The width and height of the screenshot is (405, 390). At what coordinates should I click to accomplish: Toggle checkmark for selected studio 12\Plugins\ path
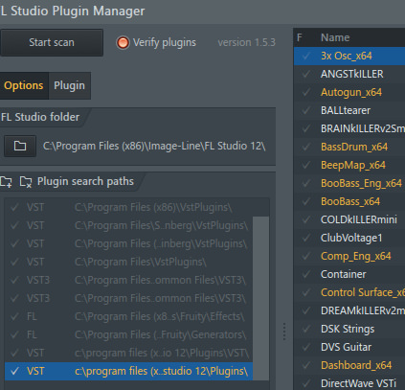(x=14, y=371)
